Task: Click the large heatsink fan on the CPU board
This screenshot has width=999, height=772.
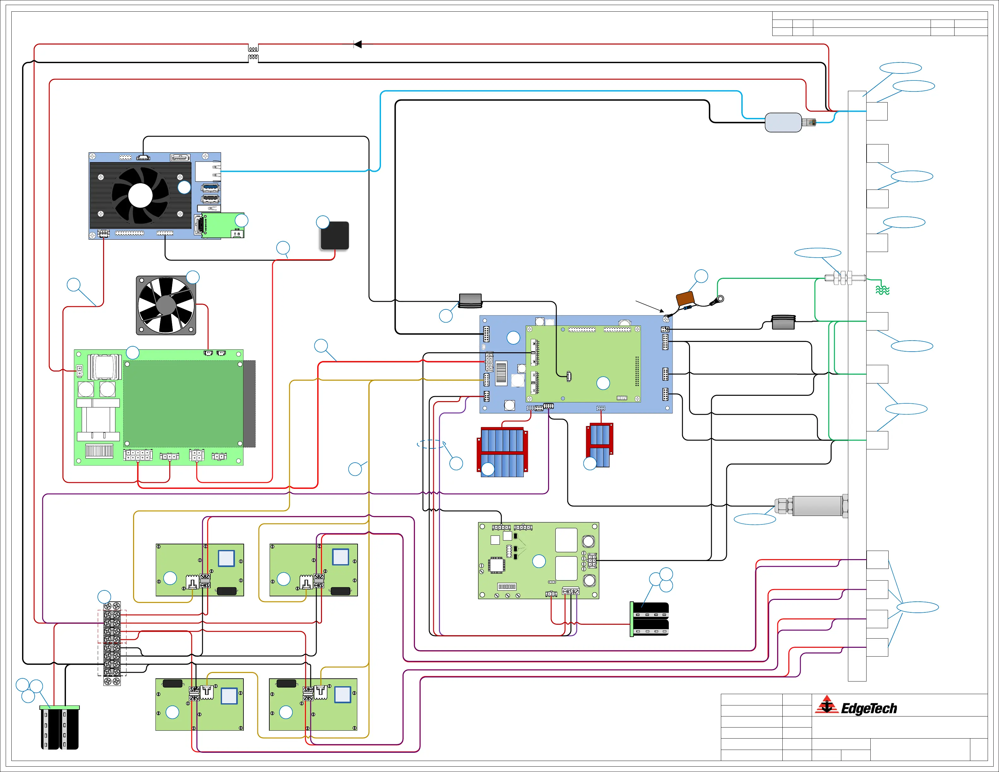Action: coord(140,195)
